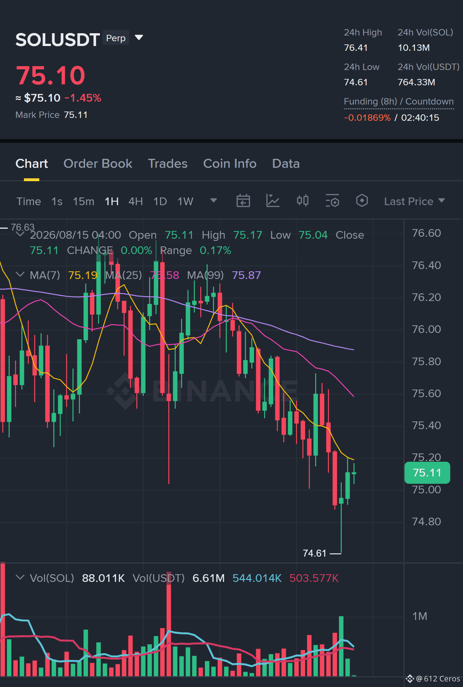Click the MA(99) indicator label
463x687 pixels.
[205, 275]
